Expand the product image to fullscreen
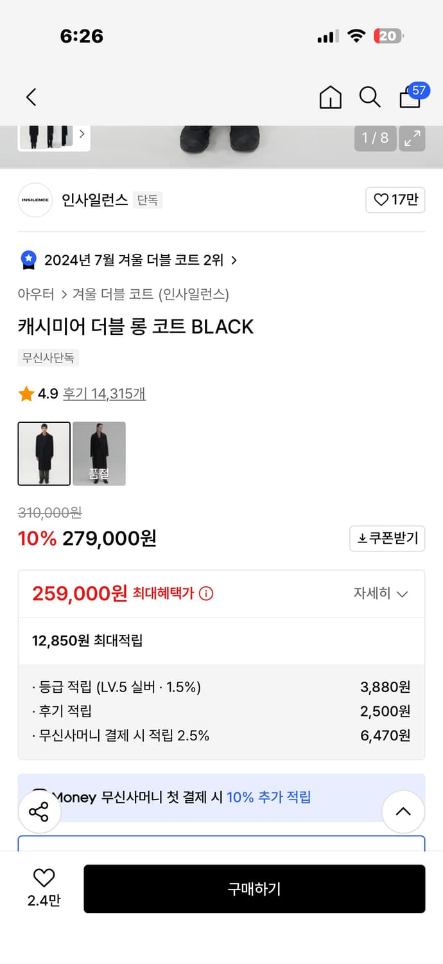The width and height of the screenshot is (443, 964). (412, 138)
